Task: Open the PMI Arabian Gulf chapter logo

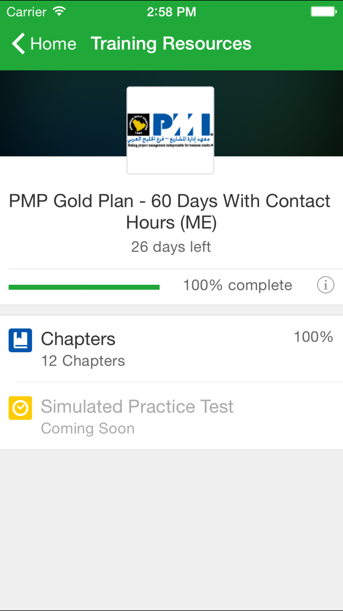Action: [170, 130]
